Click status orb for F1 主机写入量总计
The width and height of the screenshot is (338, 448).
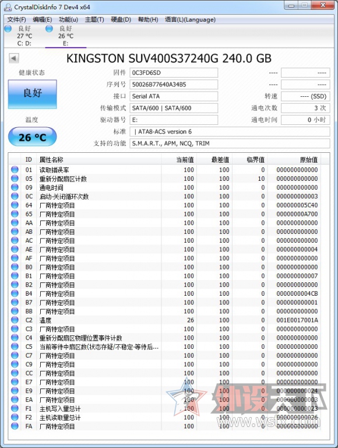tap(15, 408)
